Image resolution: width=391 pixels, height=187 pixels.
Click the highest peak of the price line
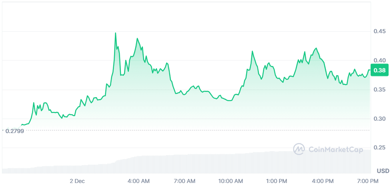click(116, 33)
